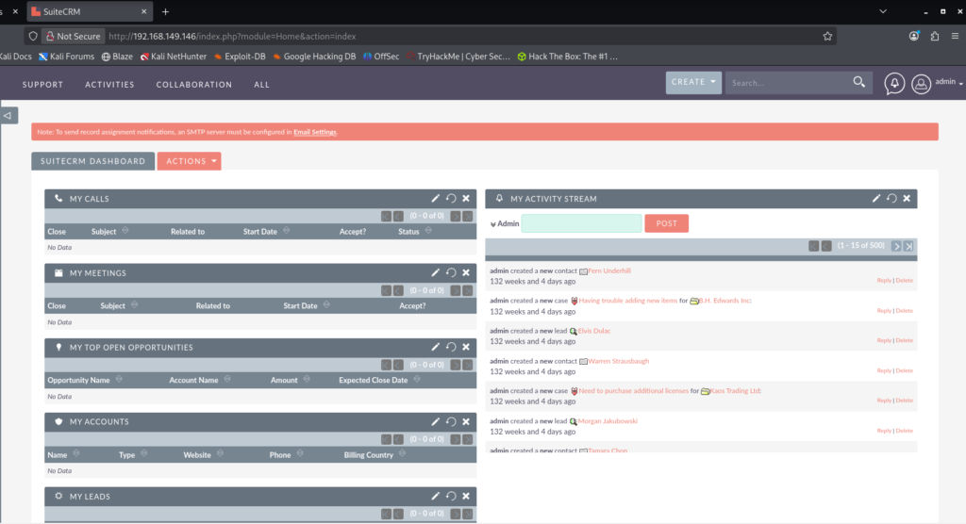This screenshot has width=966, height=524.
Task: Edit the My Calls dashlet with pencil icon
Action: [x=436, y=199]
